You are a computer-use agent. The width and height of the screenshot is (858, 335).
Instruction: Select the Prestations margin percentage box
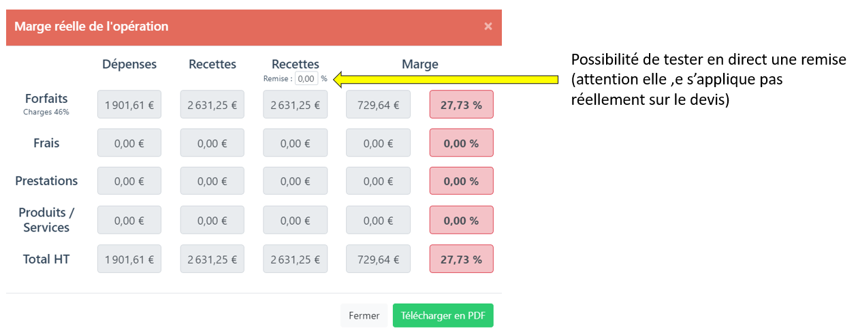point(461,181)
